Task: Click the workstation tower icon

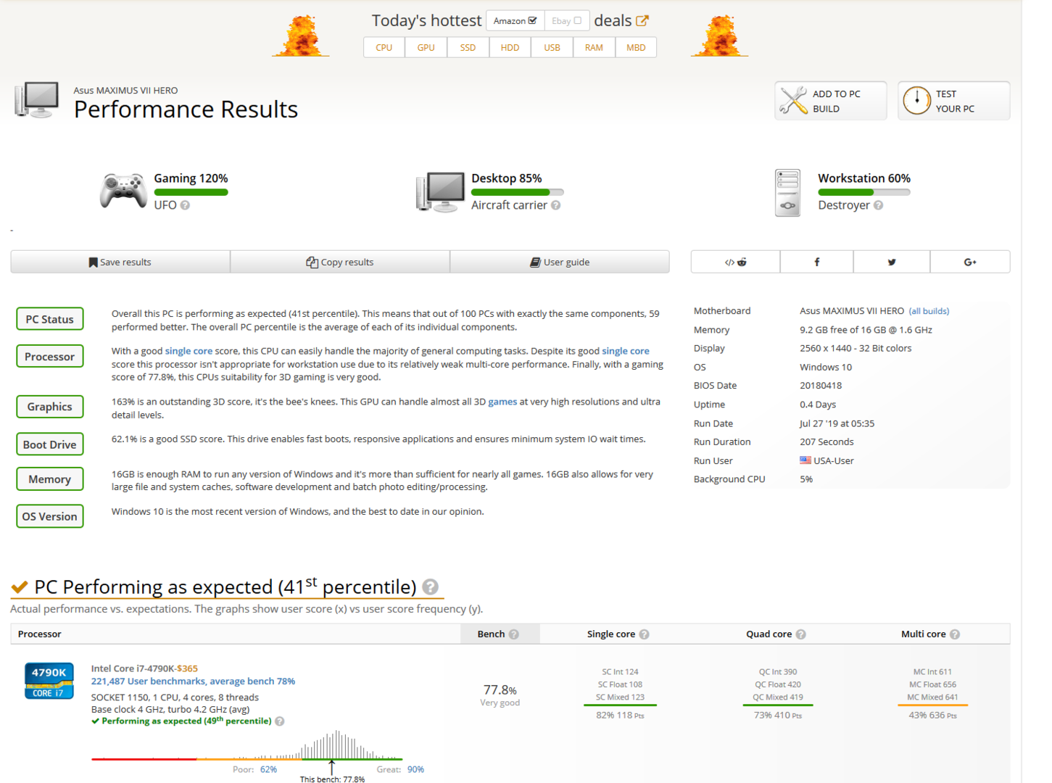Action: click(x=788, y=193)
